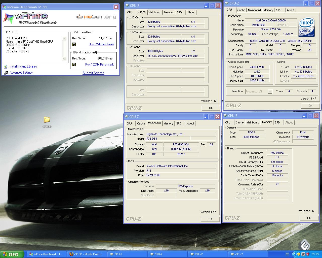Viewport: 322px width, 258px height.
Task: Click the magnifier icon beside Advanced Settings
Action: pyautogui.click(x=6, y=73)
